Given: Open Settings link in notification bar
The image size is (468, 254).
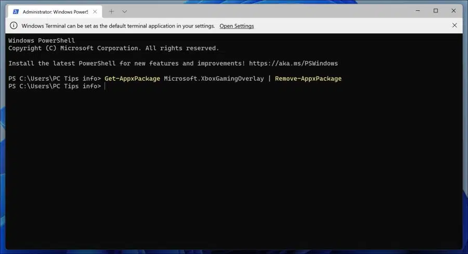Looking at the screenshot, I should tap(237, 26).
